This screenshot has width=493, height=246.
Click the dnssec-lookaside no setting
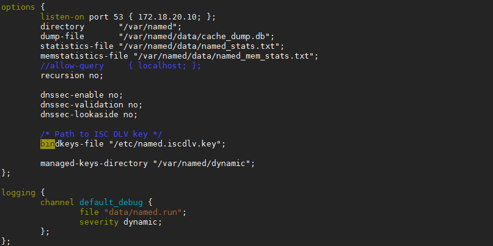[x=89, y=115]
